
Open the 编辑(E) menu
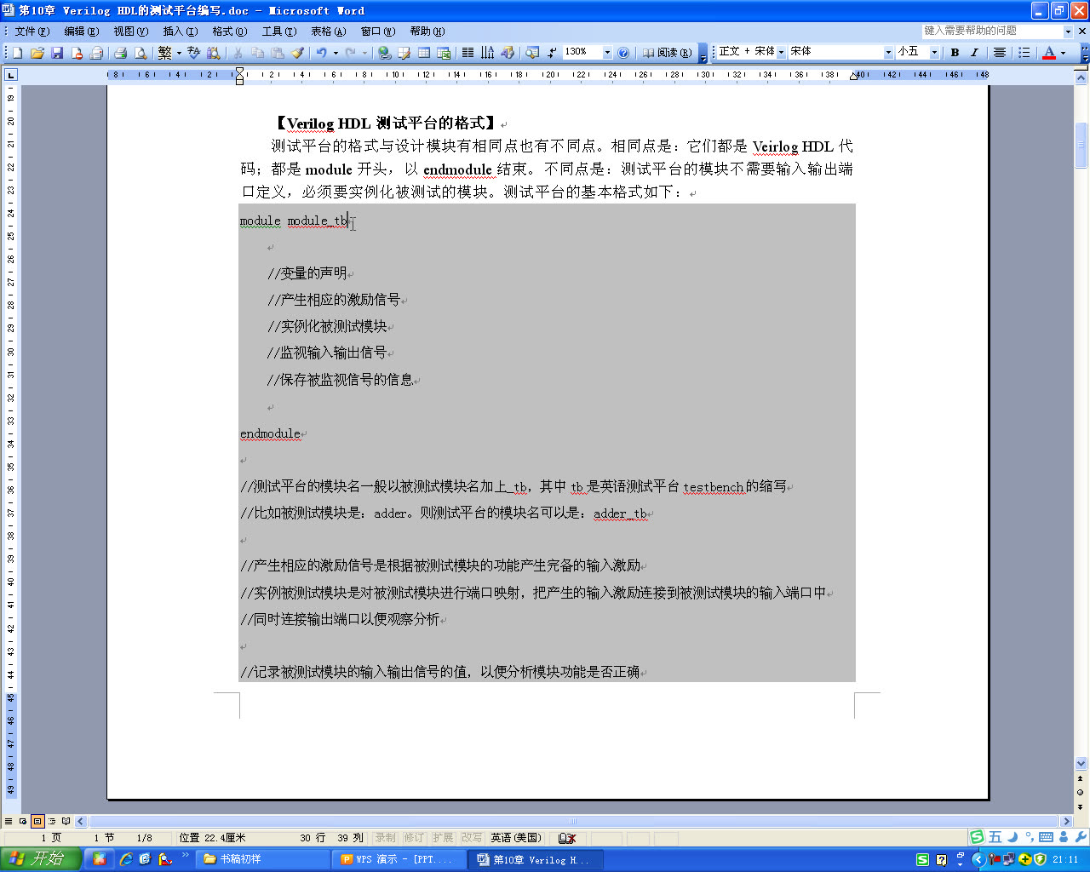[x=82, y=32]
